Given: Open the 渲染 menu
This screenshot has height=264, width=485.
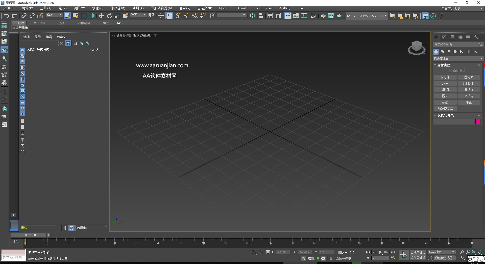Looking at the screenshot, I should 185,8.
